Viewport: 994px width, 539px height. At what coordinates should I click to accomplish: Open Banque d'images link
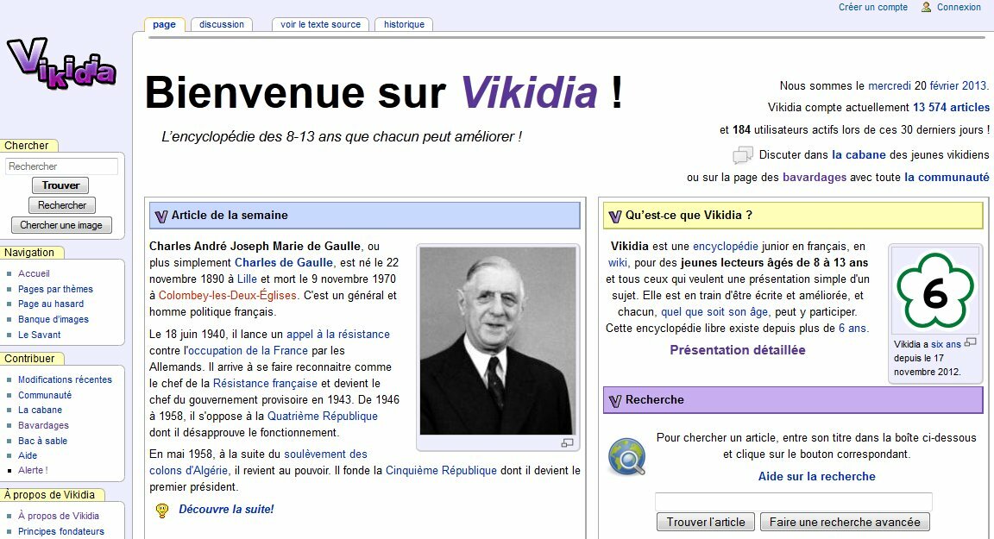click(53, 319)
